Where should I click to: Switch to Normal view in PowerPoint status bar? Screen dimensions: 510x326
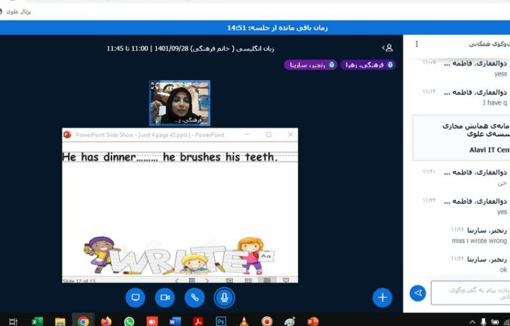tap(229, 280)
